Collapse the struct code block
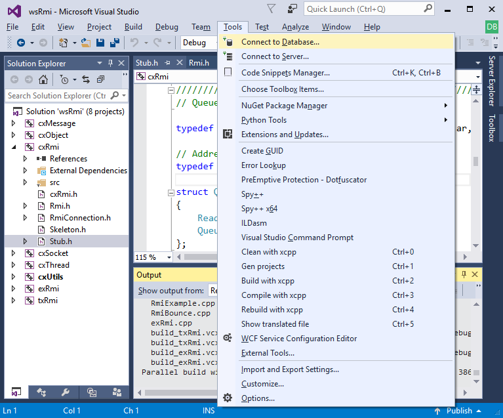The width and height of the screenshot is (503, 418). pos(171,193)
